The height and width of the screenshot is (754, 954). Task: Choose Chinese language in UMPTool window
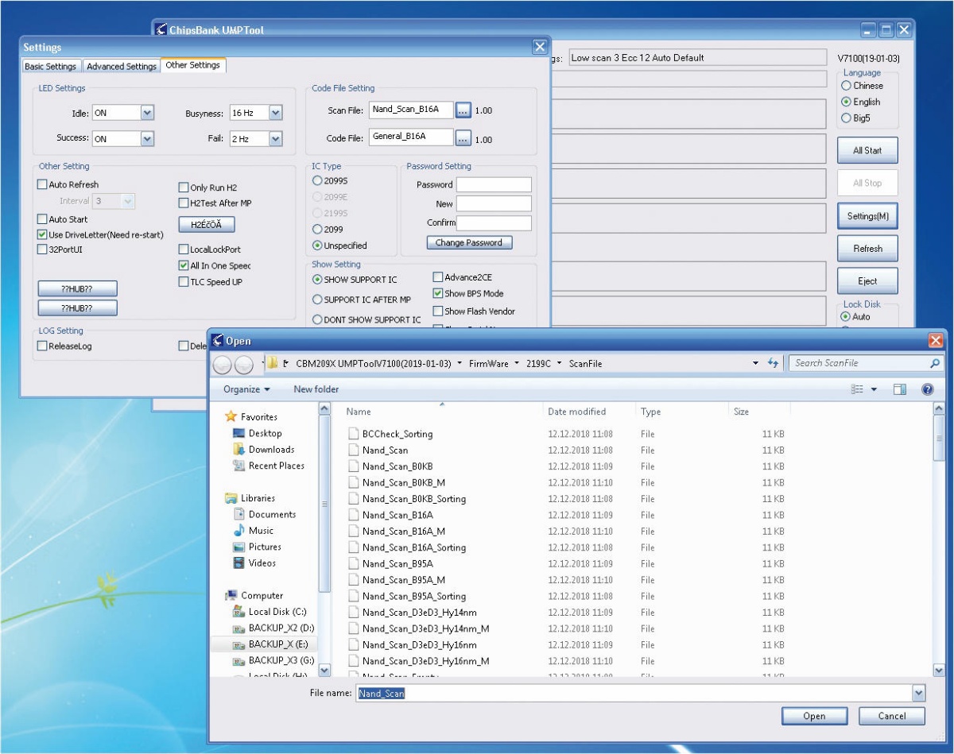tap(846, 85)
